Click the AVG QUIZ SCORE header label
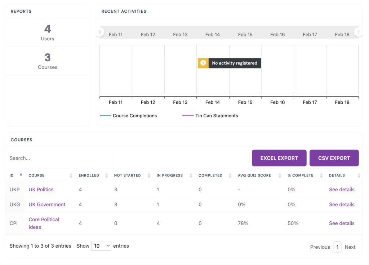 [254, 175]
